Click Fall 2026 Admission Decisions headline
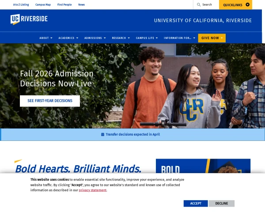The image size is (265, 212). point(57,79)
